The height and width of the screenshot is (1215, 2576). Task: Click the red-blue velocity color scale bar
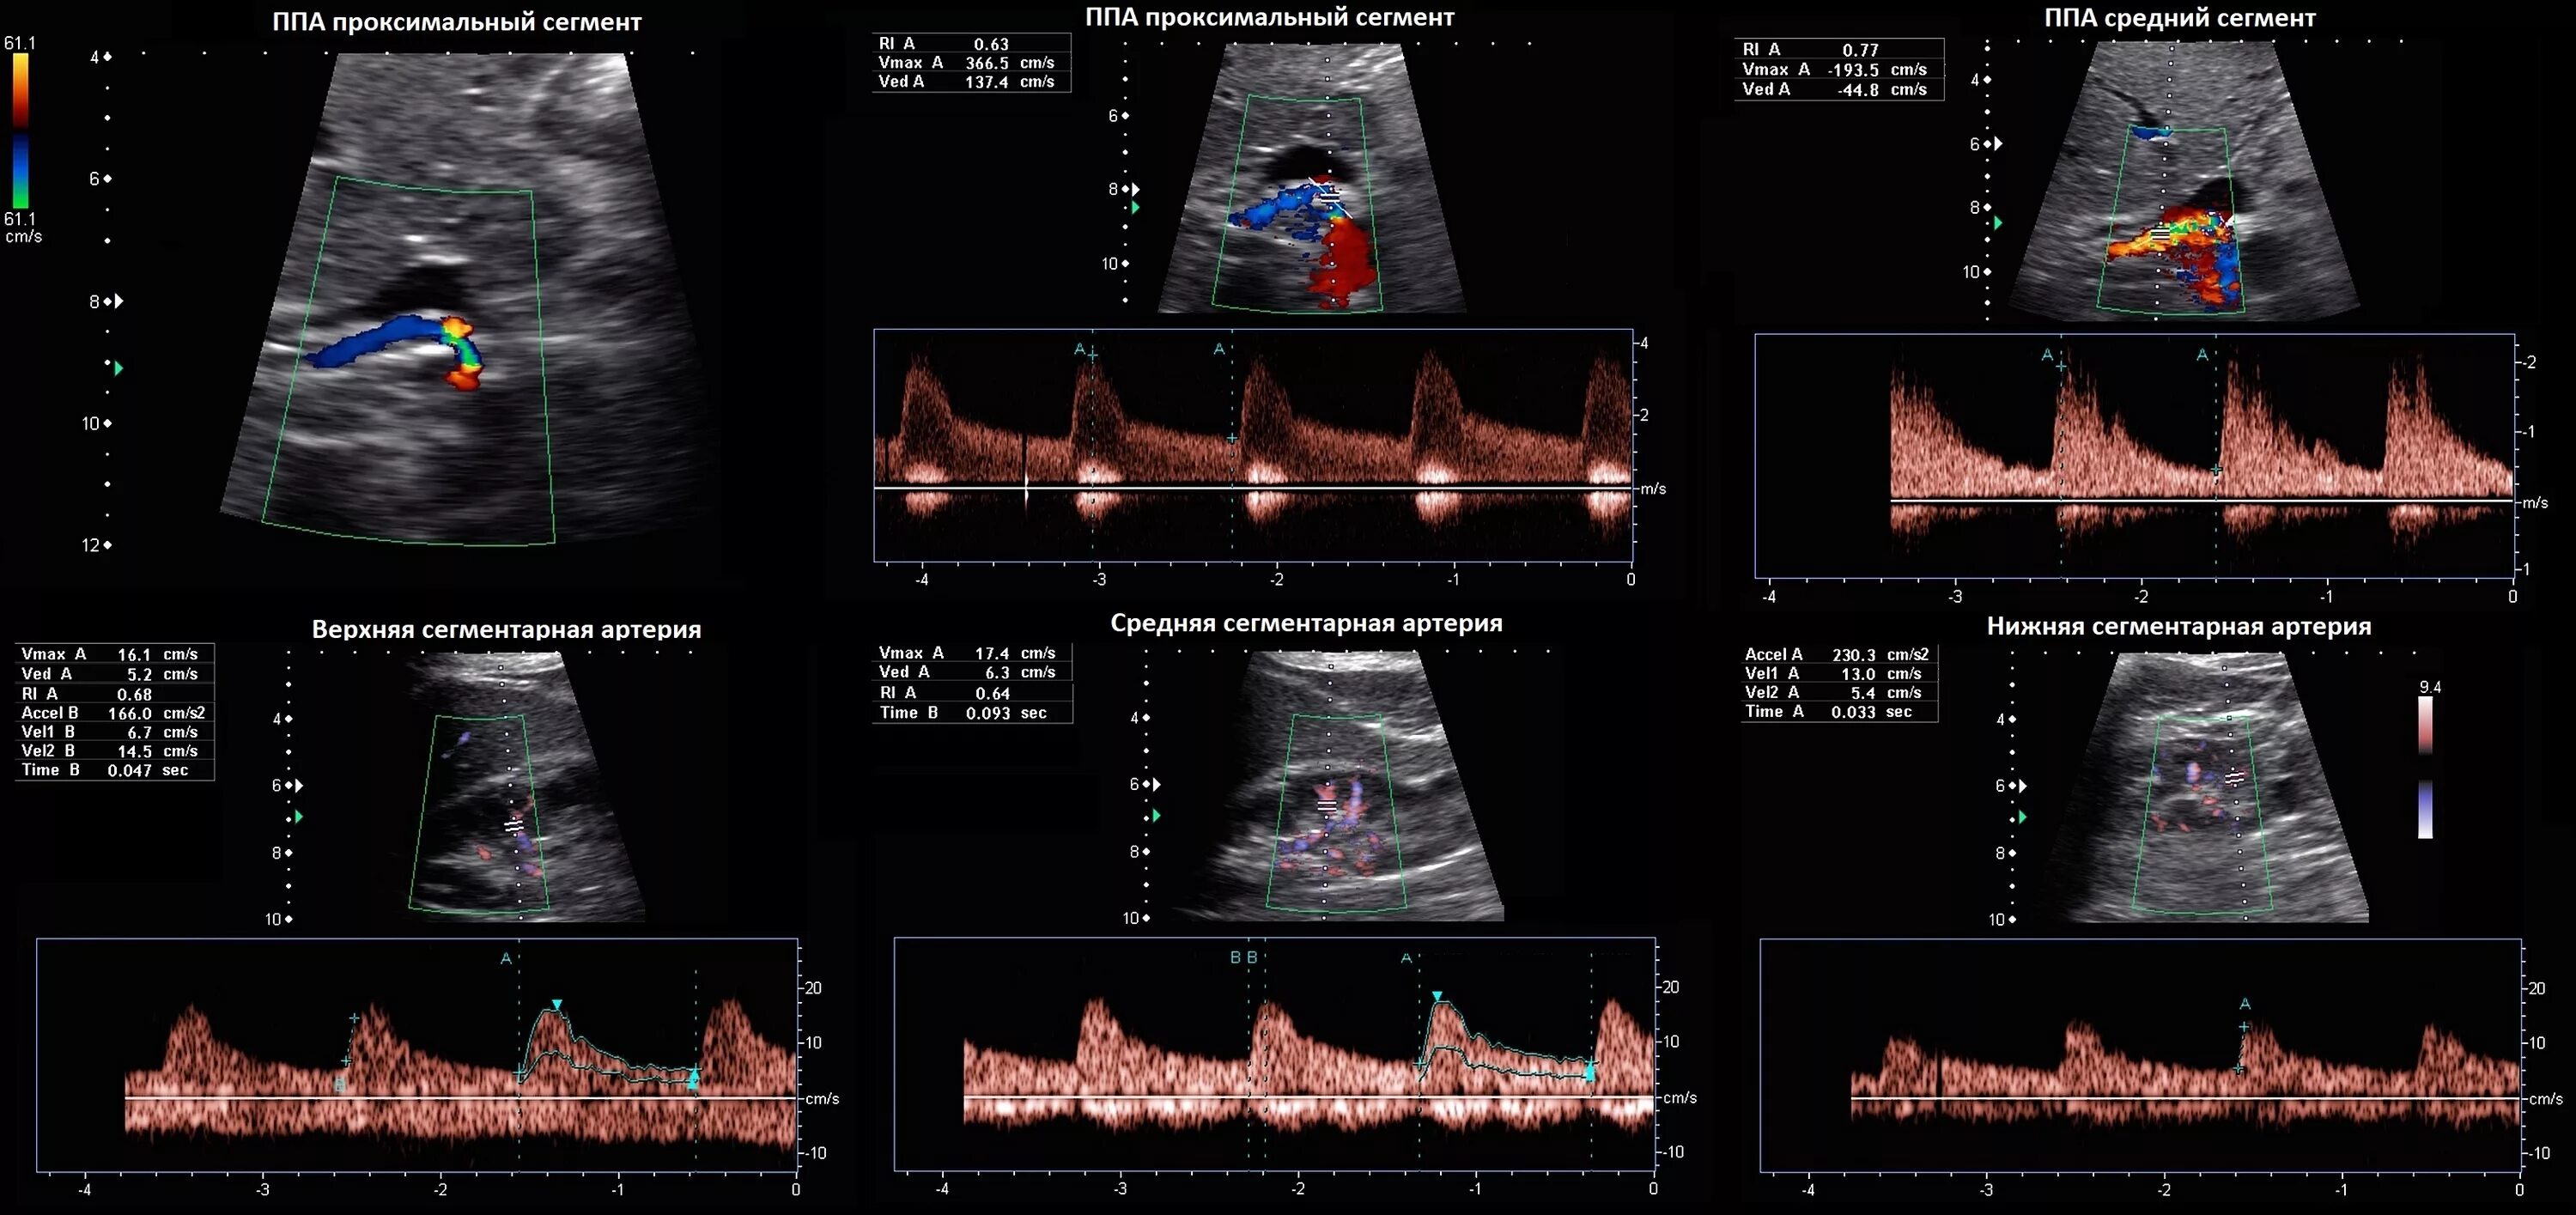[x=20, y=130]
